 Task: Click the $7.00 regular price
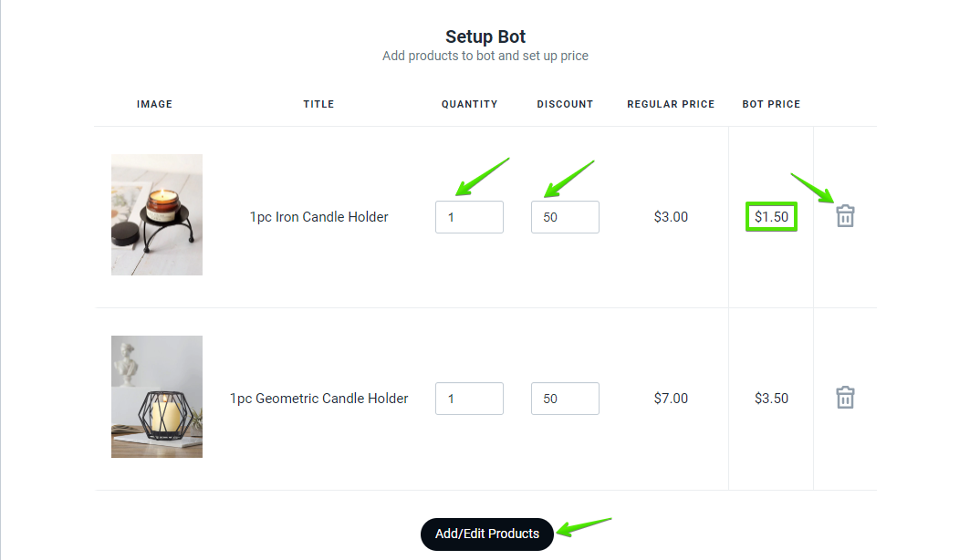tap(671, 399)
